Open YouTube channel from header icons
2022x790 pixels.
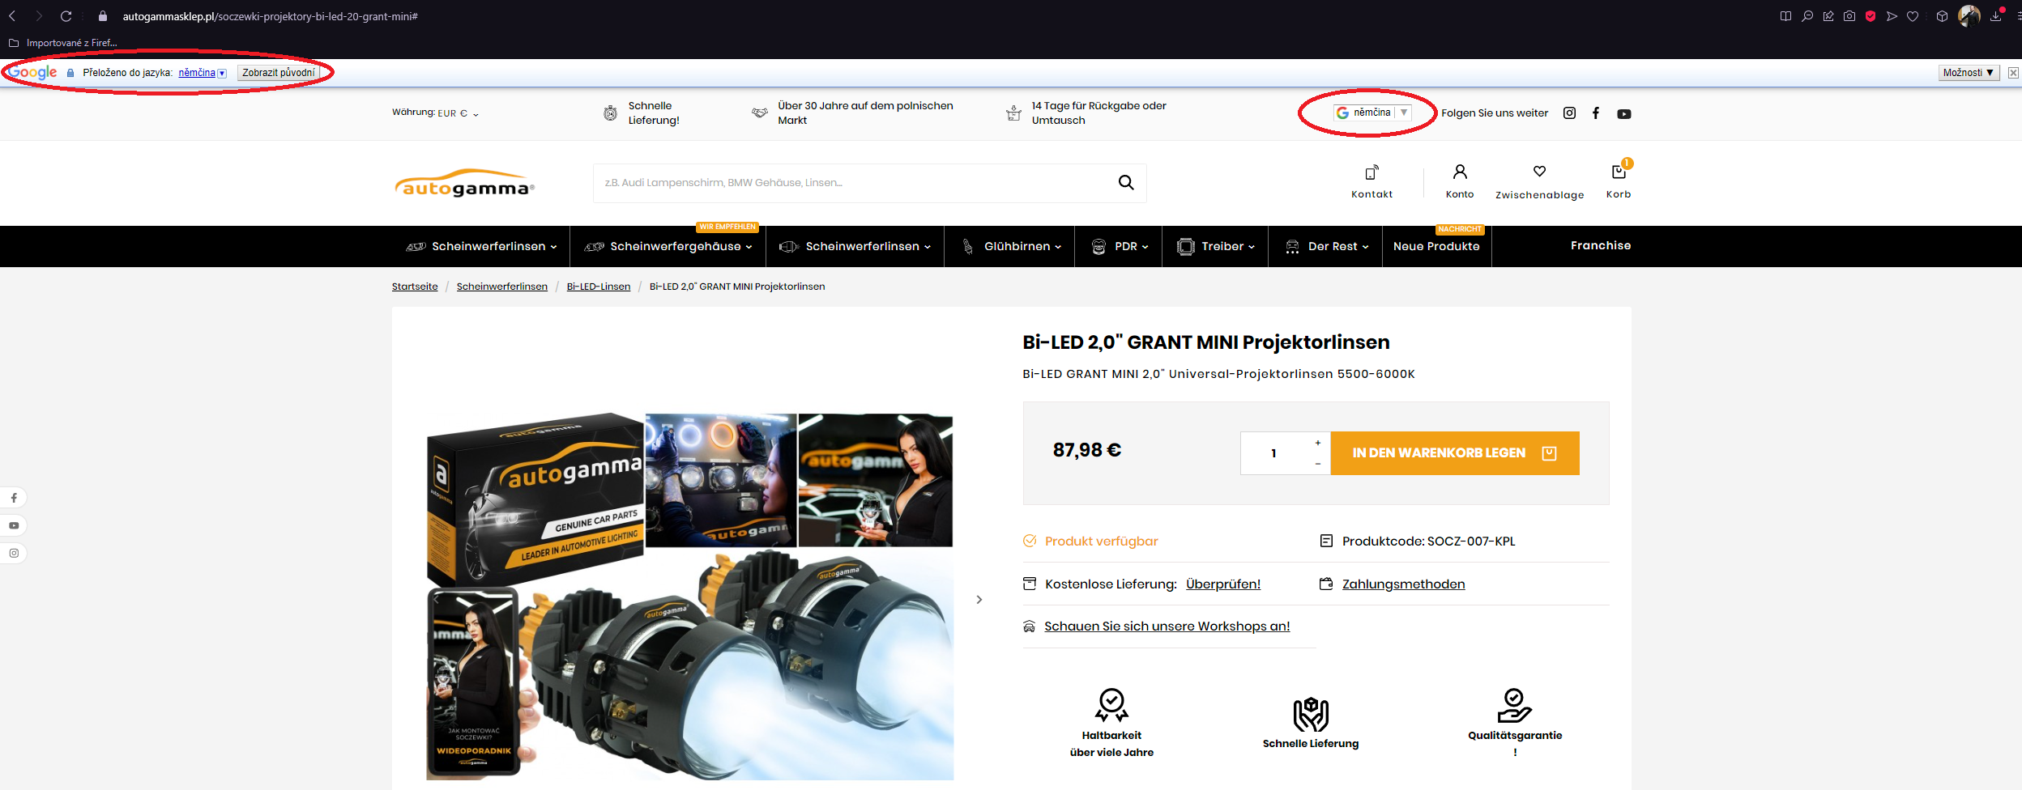1623,114
